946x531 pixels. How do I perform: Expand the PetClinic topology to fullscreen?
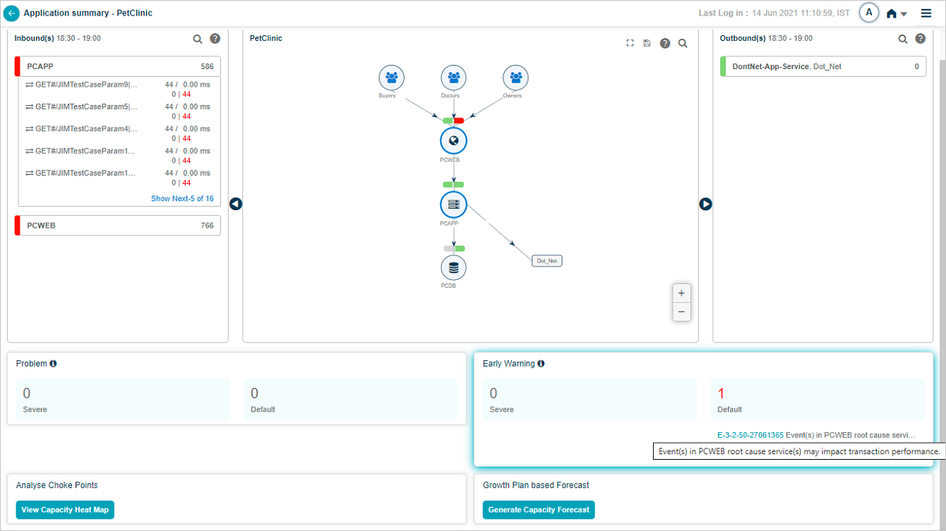point(630,43)
